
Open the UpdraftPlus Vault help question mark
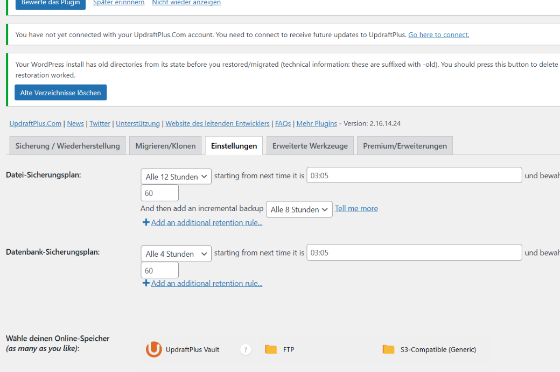pyautogui.click(x=246, y=349)
